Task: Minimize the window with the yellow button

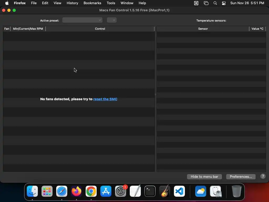Action: (9, 10)
